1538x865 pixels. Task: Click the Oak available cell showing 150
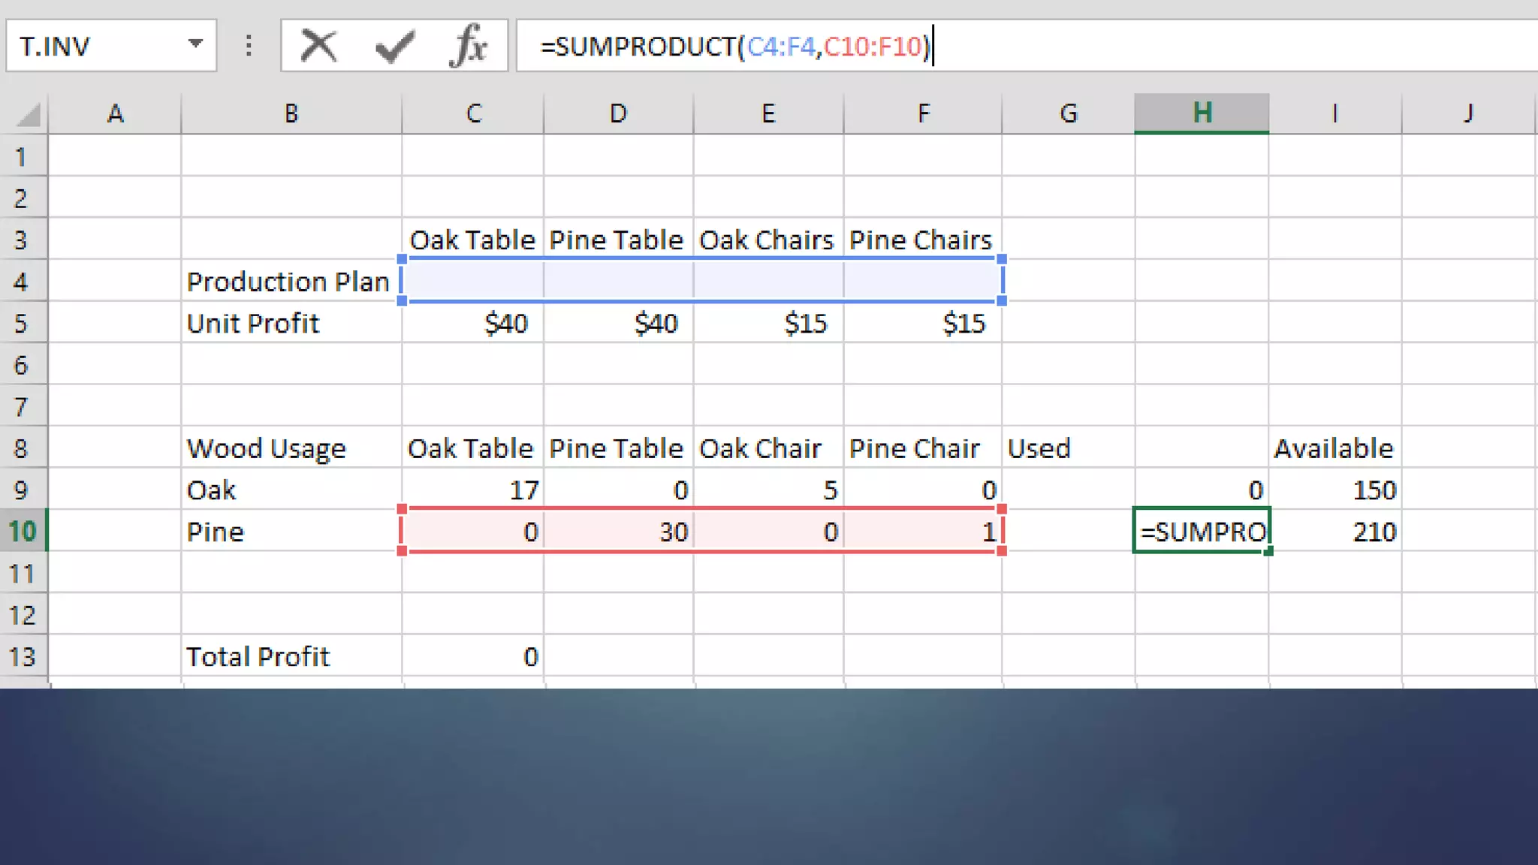point(1335,490)
